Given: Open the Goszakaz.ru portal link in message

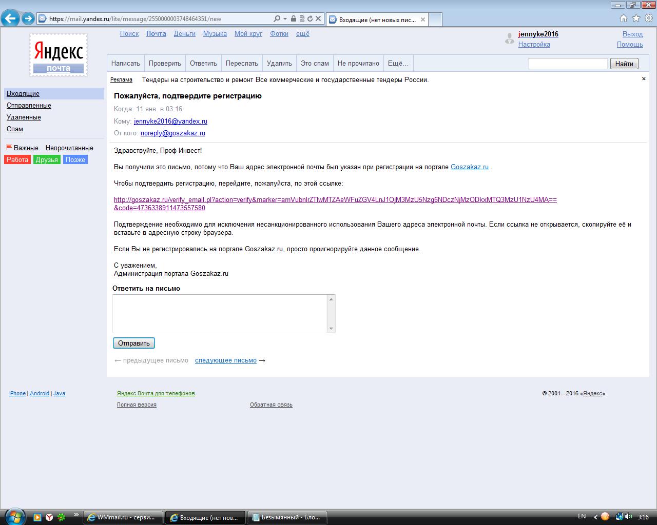Looking at the screenshot, I should (x=470, y=167).
